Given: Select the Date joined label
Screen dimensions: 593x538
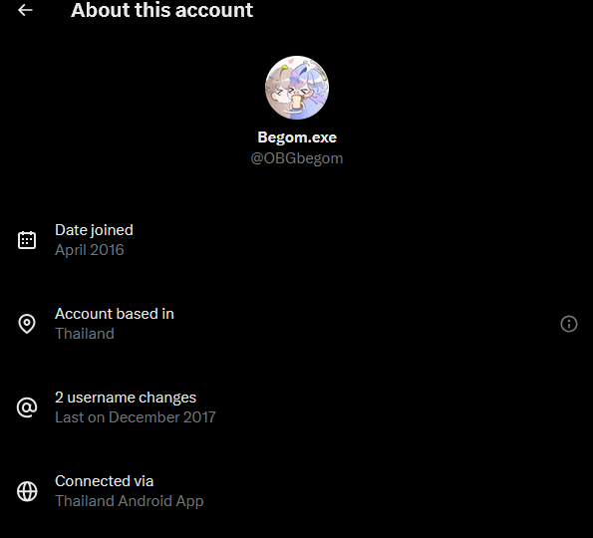Looking at the screenshot, I should tap(94, 230).
